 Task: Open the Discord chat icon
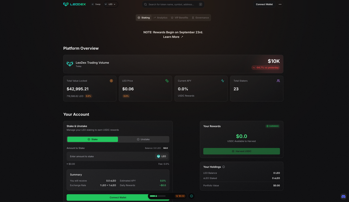[343, 197]
